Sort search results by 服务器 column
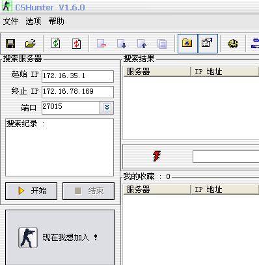Image resolution: width=259 pixels, height=265 pixels. pyautogui.click(x=157, y=72)
